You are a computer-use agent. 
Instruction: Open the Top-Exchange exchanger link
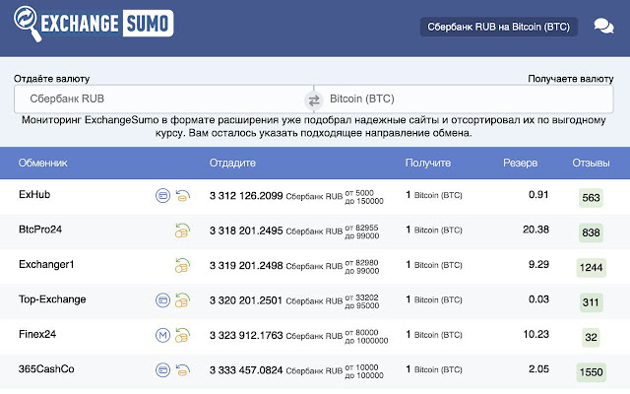pyautogui.click(x=52, y=299)
